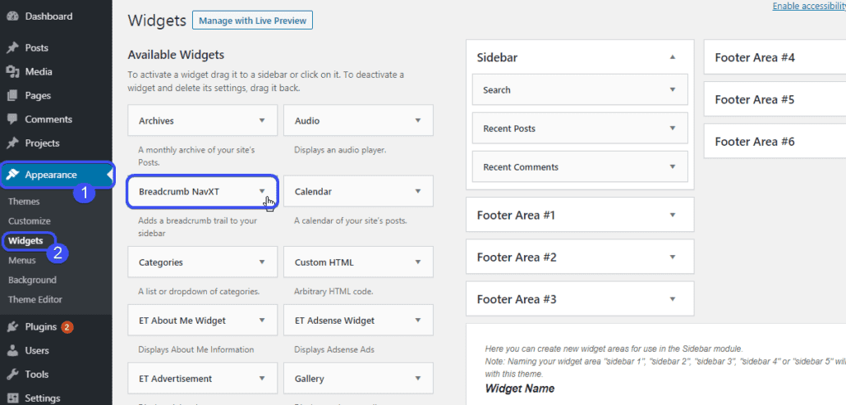Expand the ET About Me Widget arrow

[262, 320]
